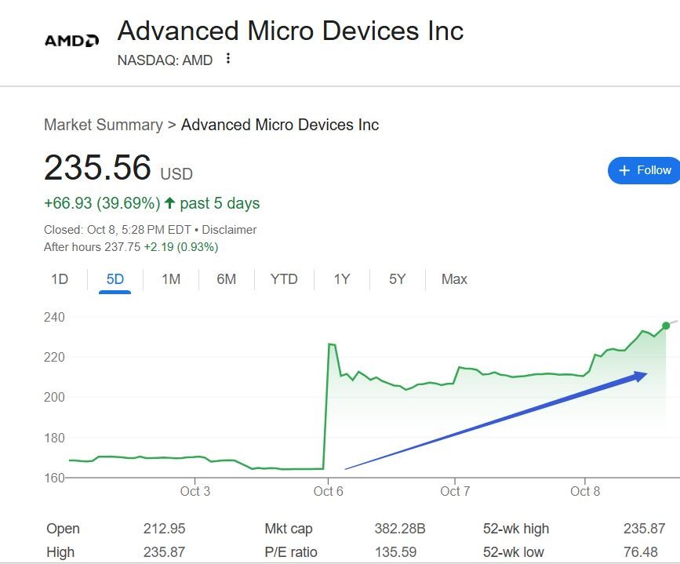Open the three-dot menu beside NASDAQ: AMD
Viewport: 680px width, 564px height.
(228, 59)
